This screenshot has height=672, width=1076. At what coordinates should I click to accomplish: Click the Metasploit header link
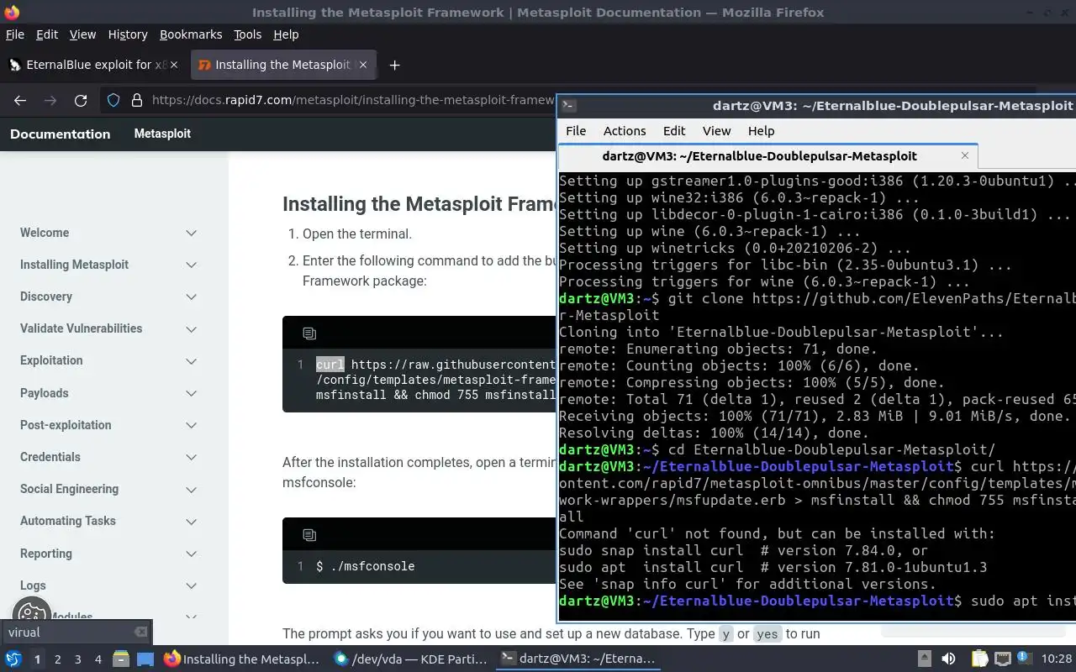click(162, 134)
